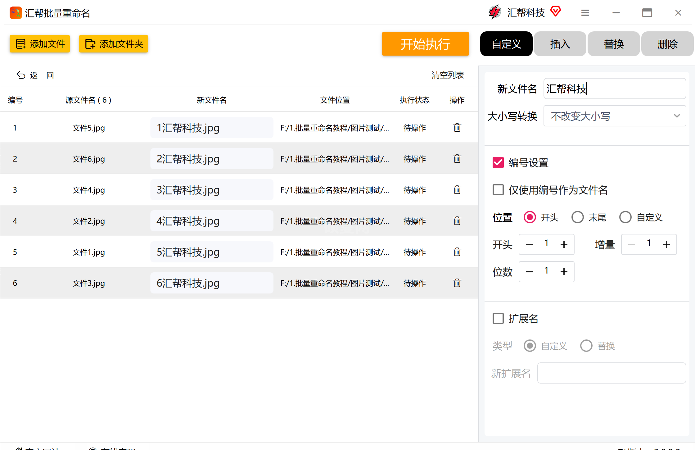
Task: Increase 开头 start number with plus
Action: tap(564, 244)
